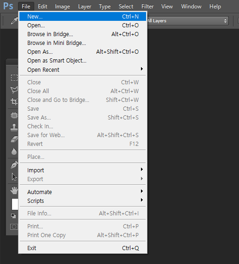The height and width of the screenshot is (264, 239).
Task: Click the disabled Save As... entry
Action: [x=83, y=117]
